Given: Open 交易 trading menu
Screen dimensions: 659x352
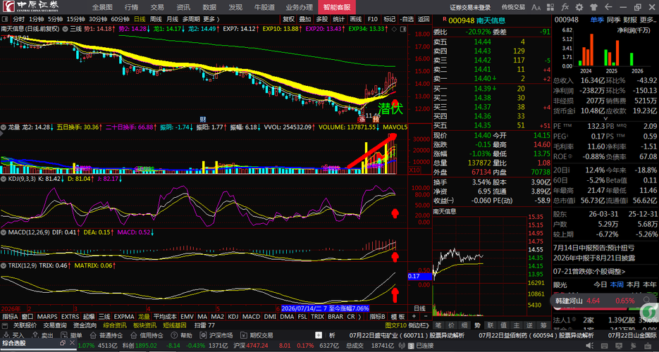Looking at the screenshot, I should point(157,7).
